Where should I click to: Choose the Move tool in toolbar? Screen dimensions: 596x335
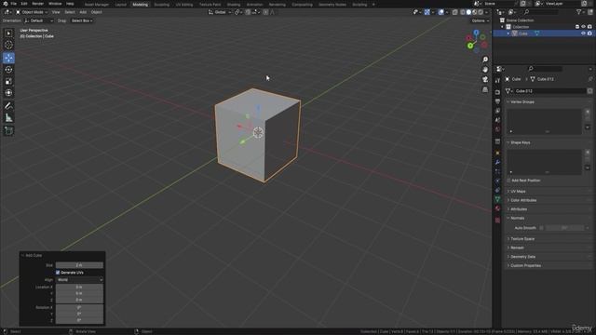click(x=8, y=58)
